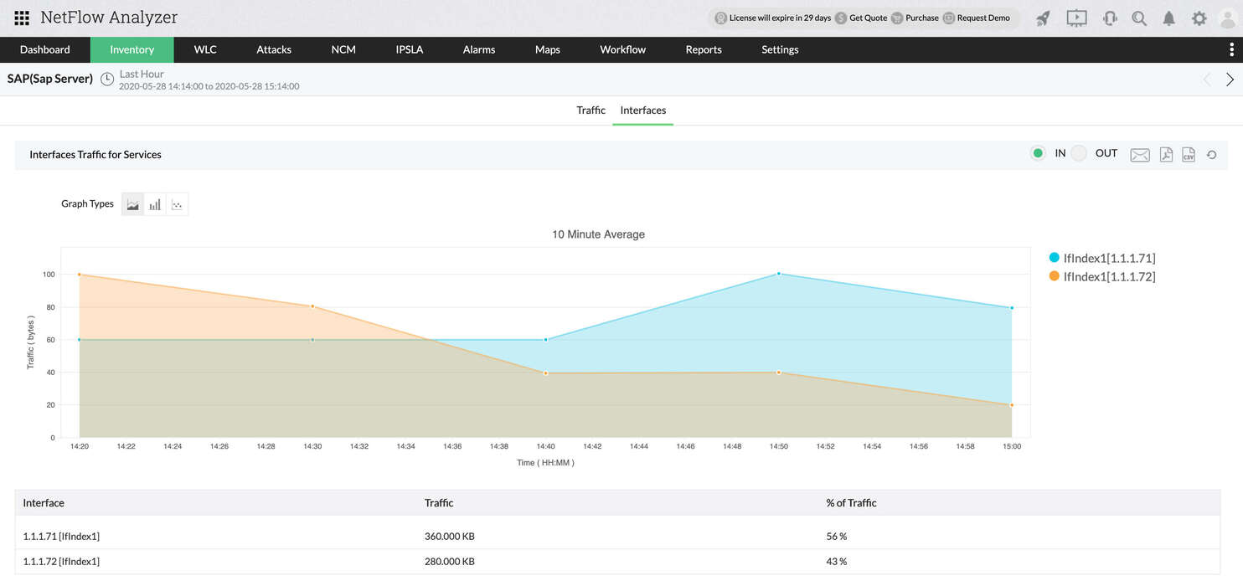Refresh the interfaces traffic graph

pyautogui.click(x=1211, y=154)
